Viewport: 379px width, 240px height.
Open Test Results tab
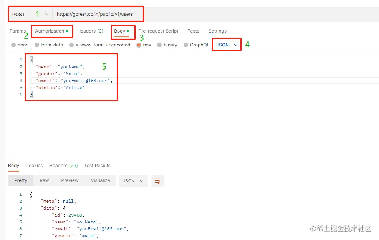(97, 166)
